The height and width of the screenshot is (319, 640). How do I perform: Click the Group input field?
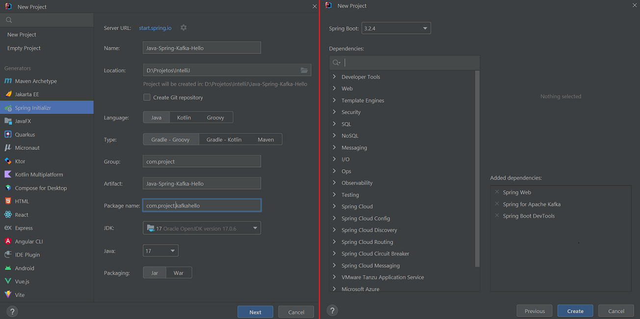(x=202, y=161)
